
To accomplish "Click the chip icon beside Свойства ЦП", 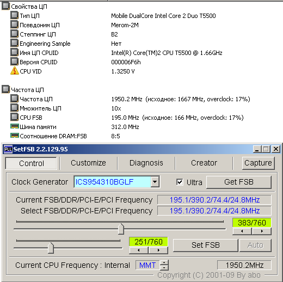I will pyautogui.click(x=5, y=6).
